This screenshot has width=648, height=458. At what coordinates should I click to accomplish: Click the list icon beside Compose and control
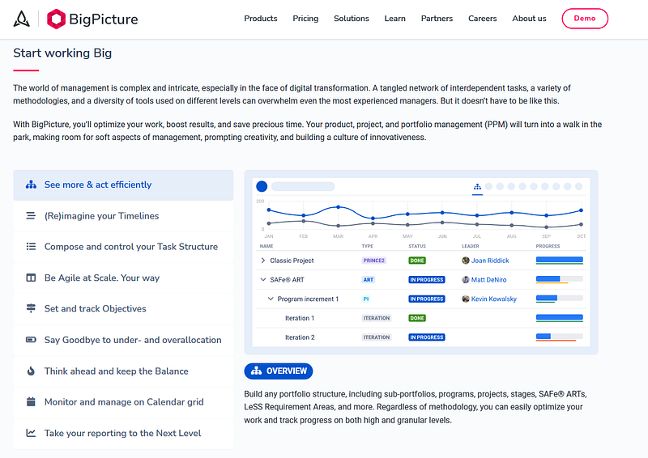coord(31,247)
